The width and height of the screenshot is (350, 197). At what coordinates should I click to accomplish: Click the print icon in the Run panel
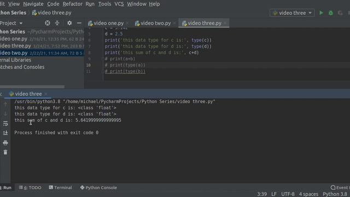point(5,143)
